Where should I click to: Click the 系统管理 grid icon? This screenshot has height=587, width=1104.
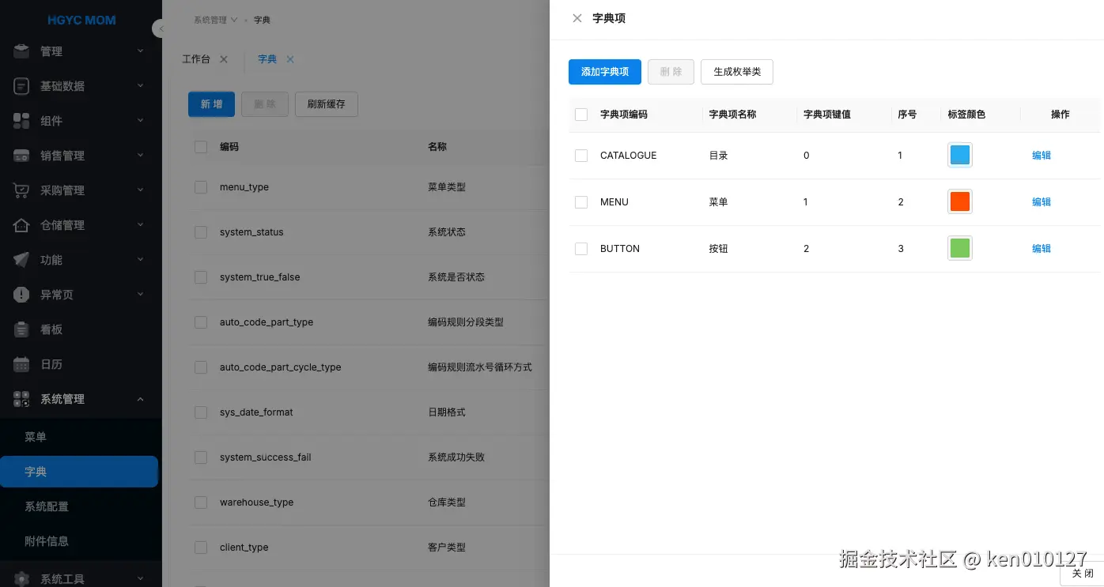point(21,399)
